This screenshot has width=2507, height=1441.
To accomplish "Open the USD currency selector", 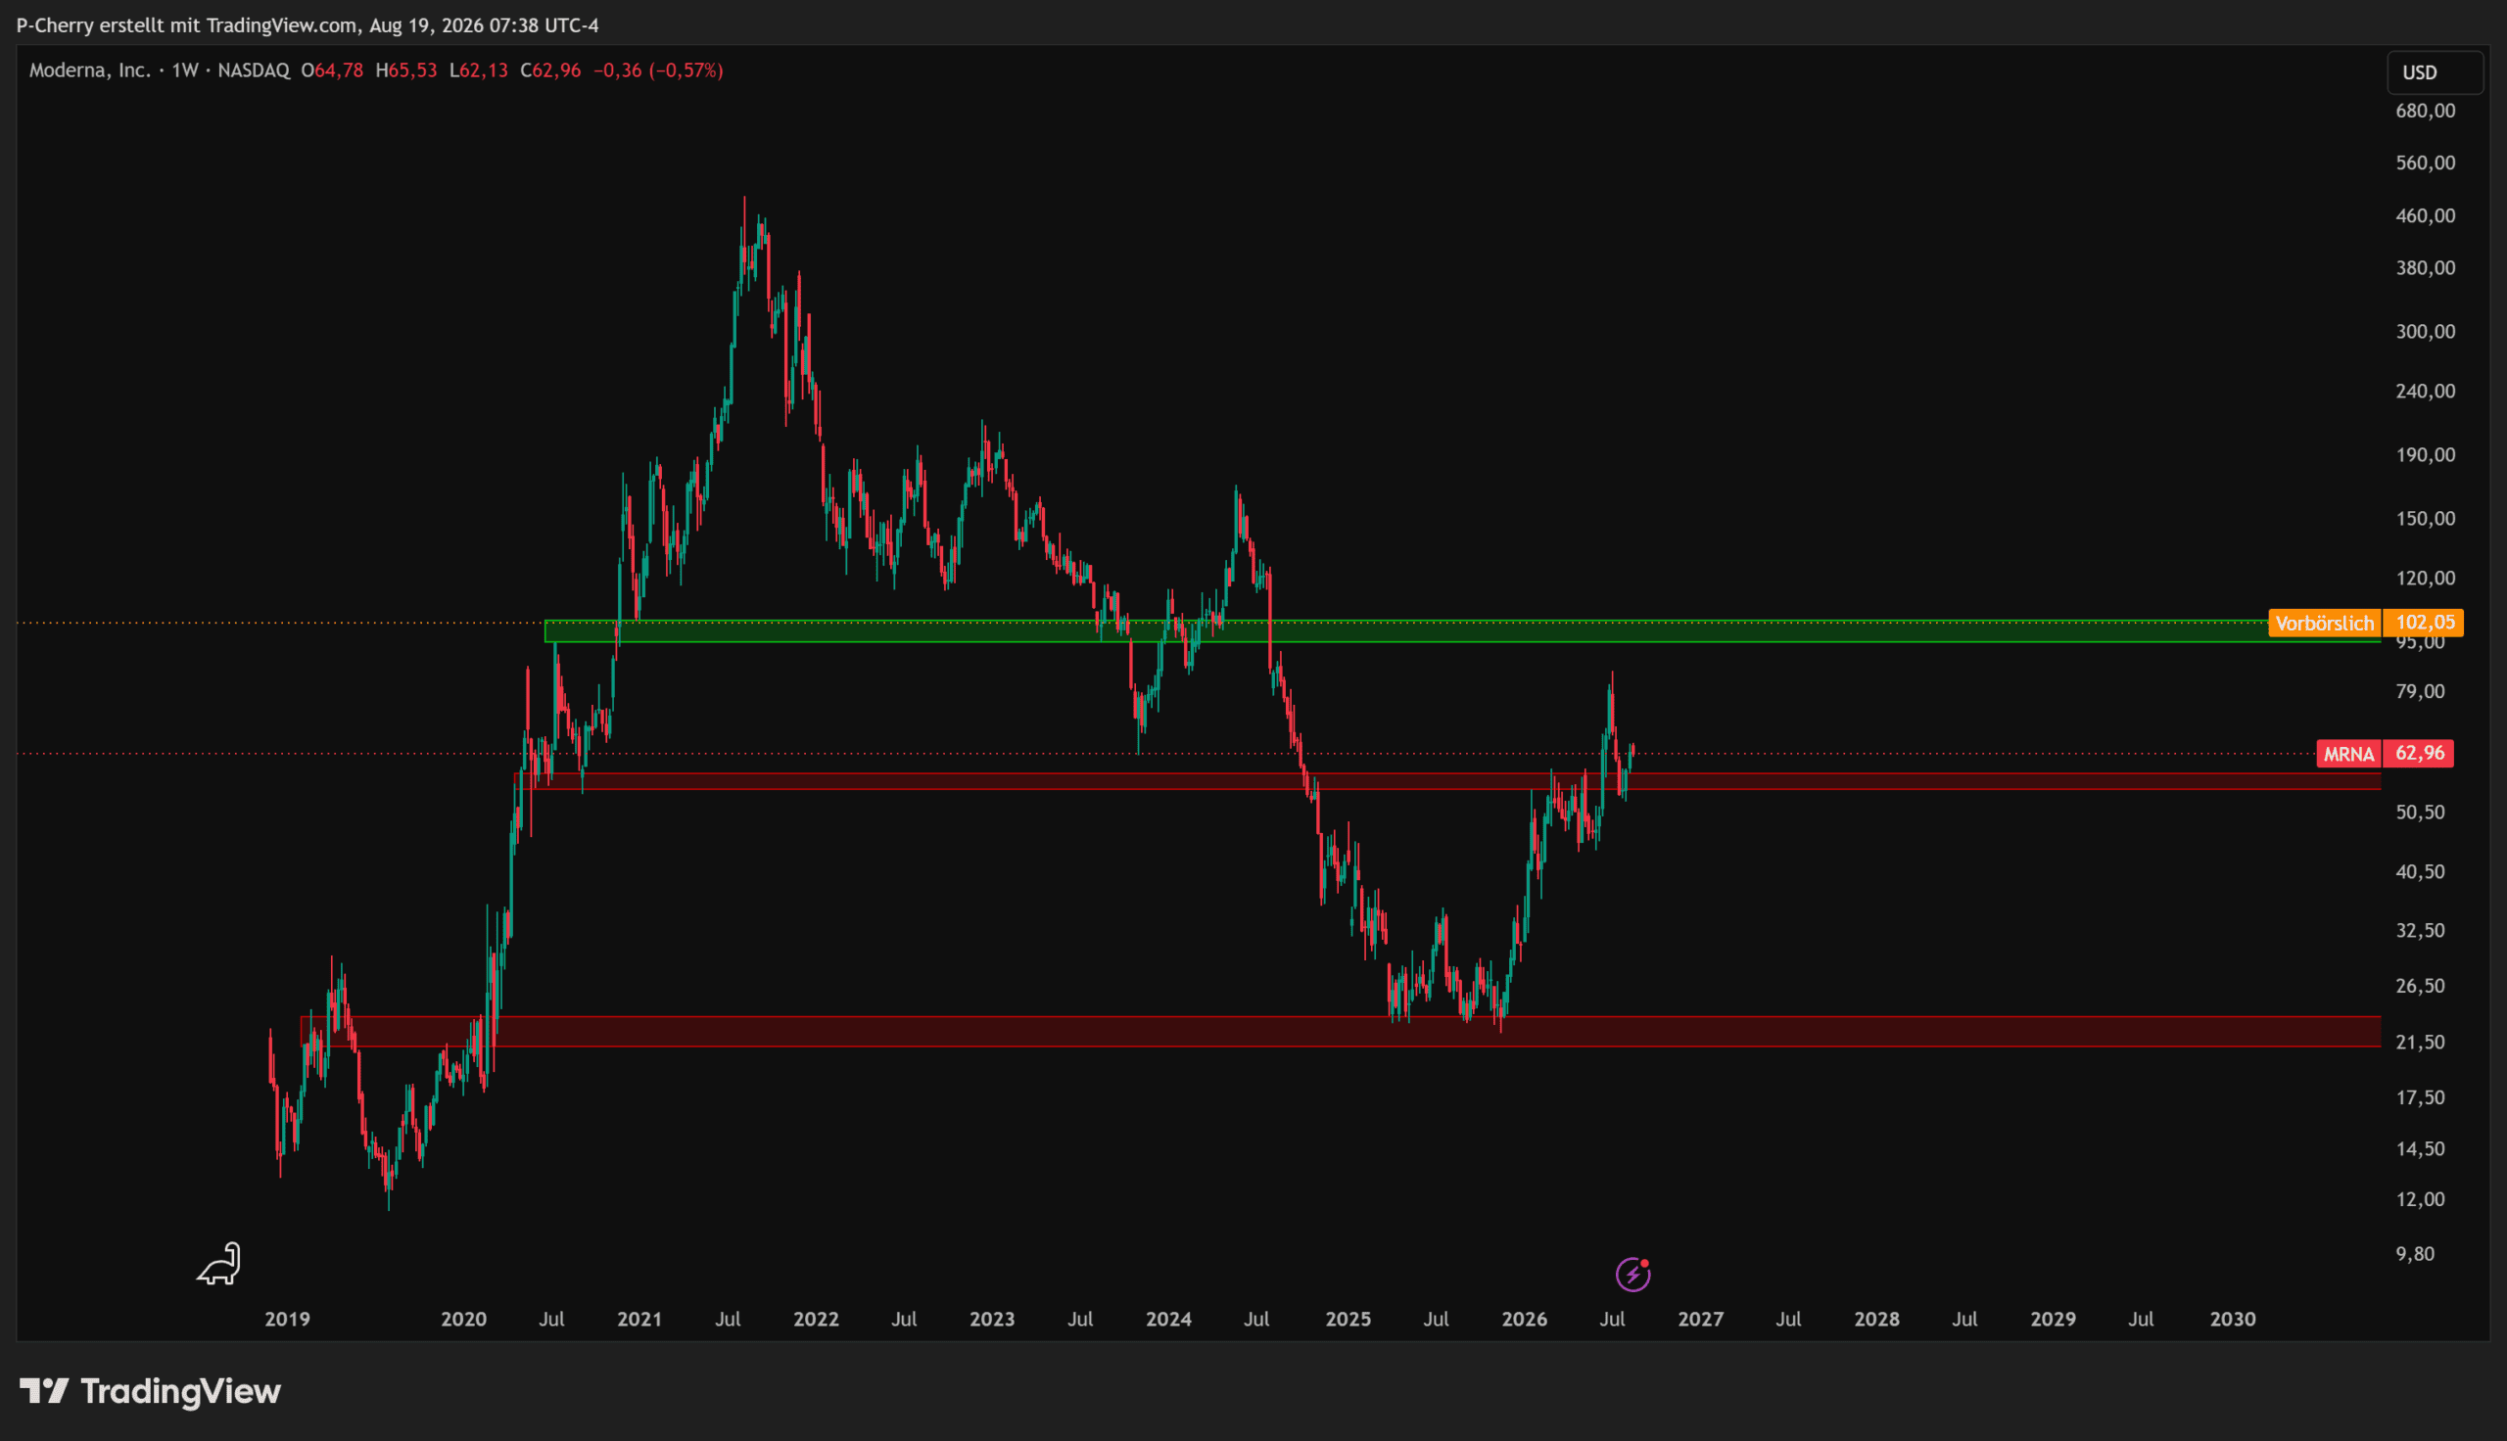I will [x=2435, y=72].
